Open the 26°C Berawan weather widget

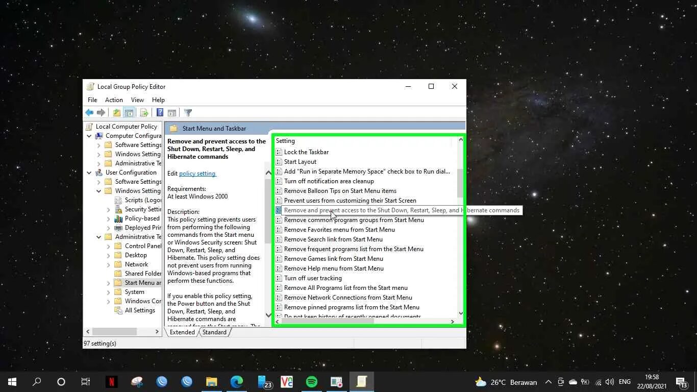pos(506,382)
